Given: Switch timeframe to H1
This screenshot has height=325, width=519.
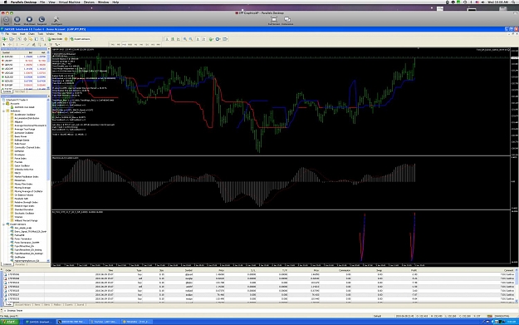Looking at the screenshot, I should pos(135,44).
